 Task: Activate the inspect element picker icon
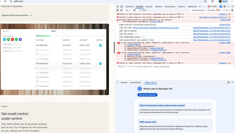pyautogui.click(x=117, y=6)
